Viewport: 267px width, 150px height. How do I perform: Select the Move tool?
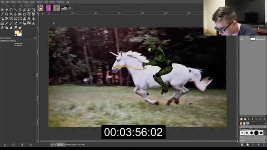15,14
